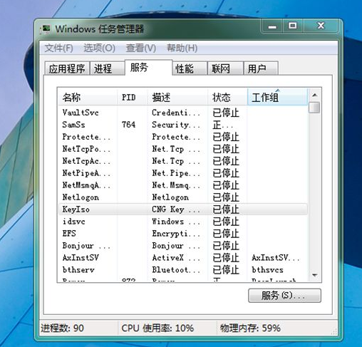Select the Bonjour ... service name
Screen dimensions: 362x347
pos(86,246)
